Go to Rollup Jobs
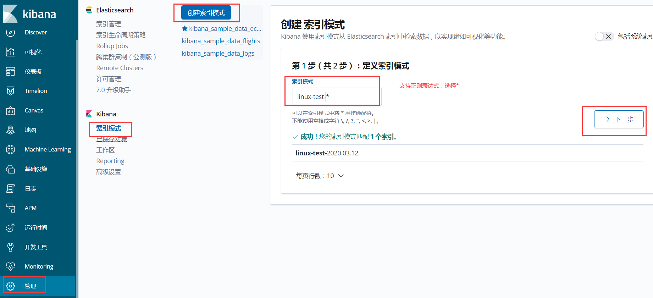 tap(112, 46)
